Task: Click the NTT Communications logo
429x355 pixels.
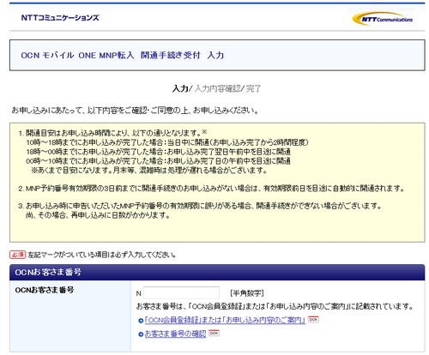Action: click(383, 19)
